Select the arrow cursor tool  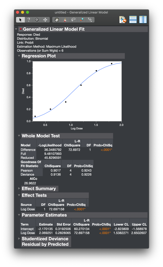click(21, 20)
